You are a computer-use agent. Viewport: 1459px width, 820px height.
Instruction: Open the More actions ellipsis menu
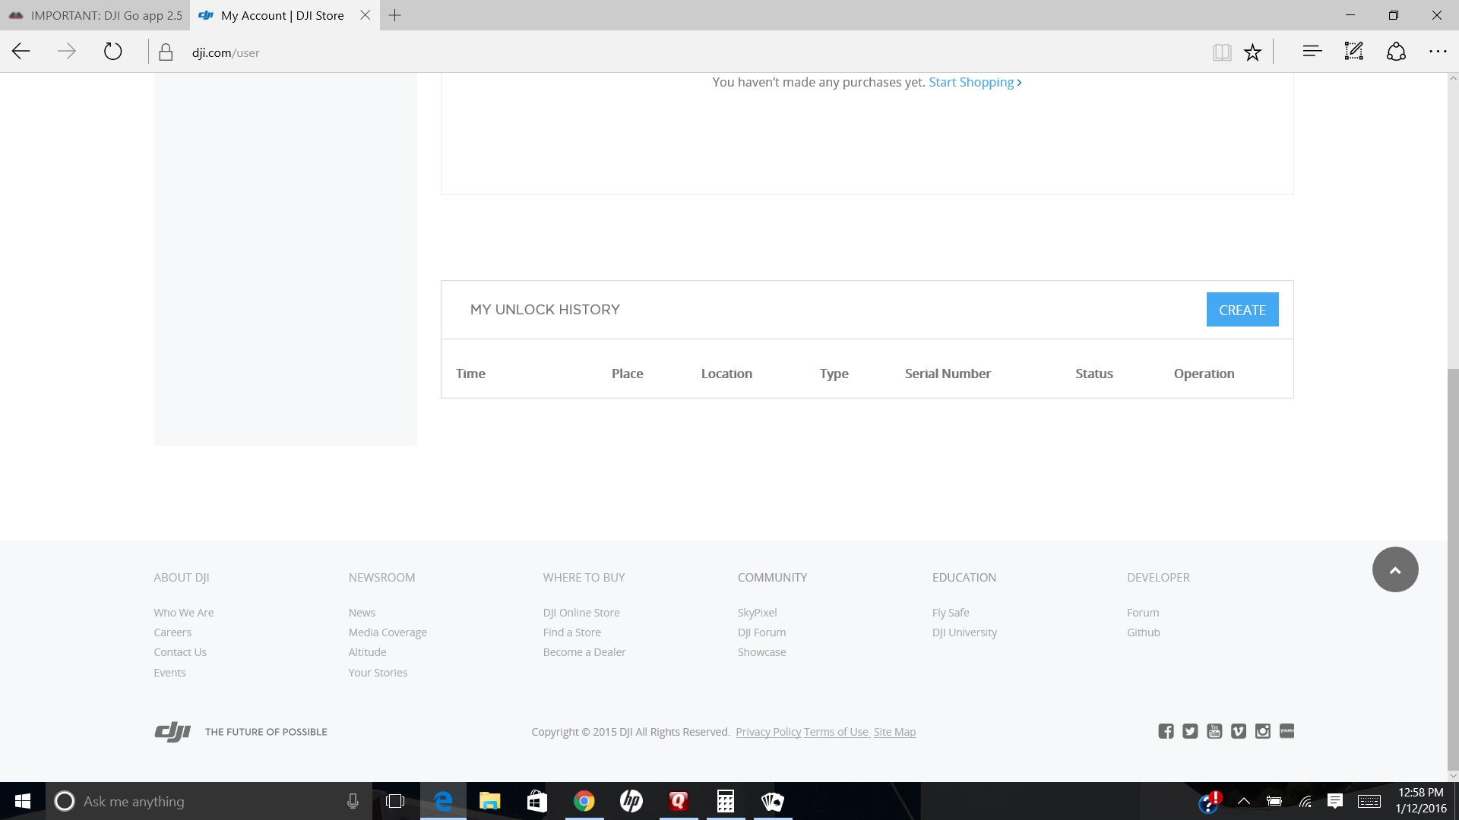[x=1438, y=52]
